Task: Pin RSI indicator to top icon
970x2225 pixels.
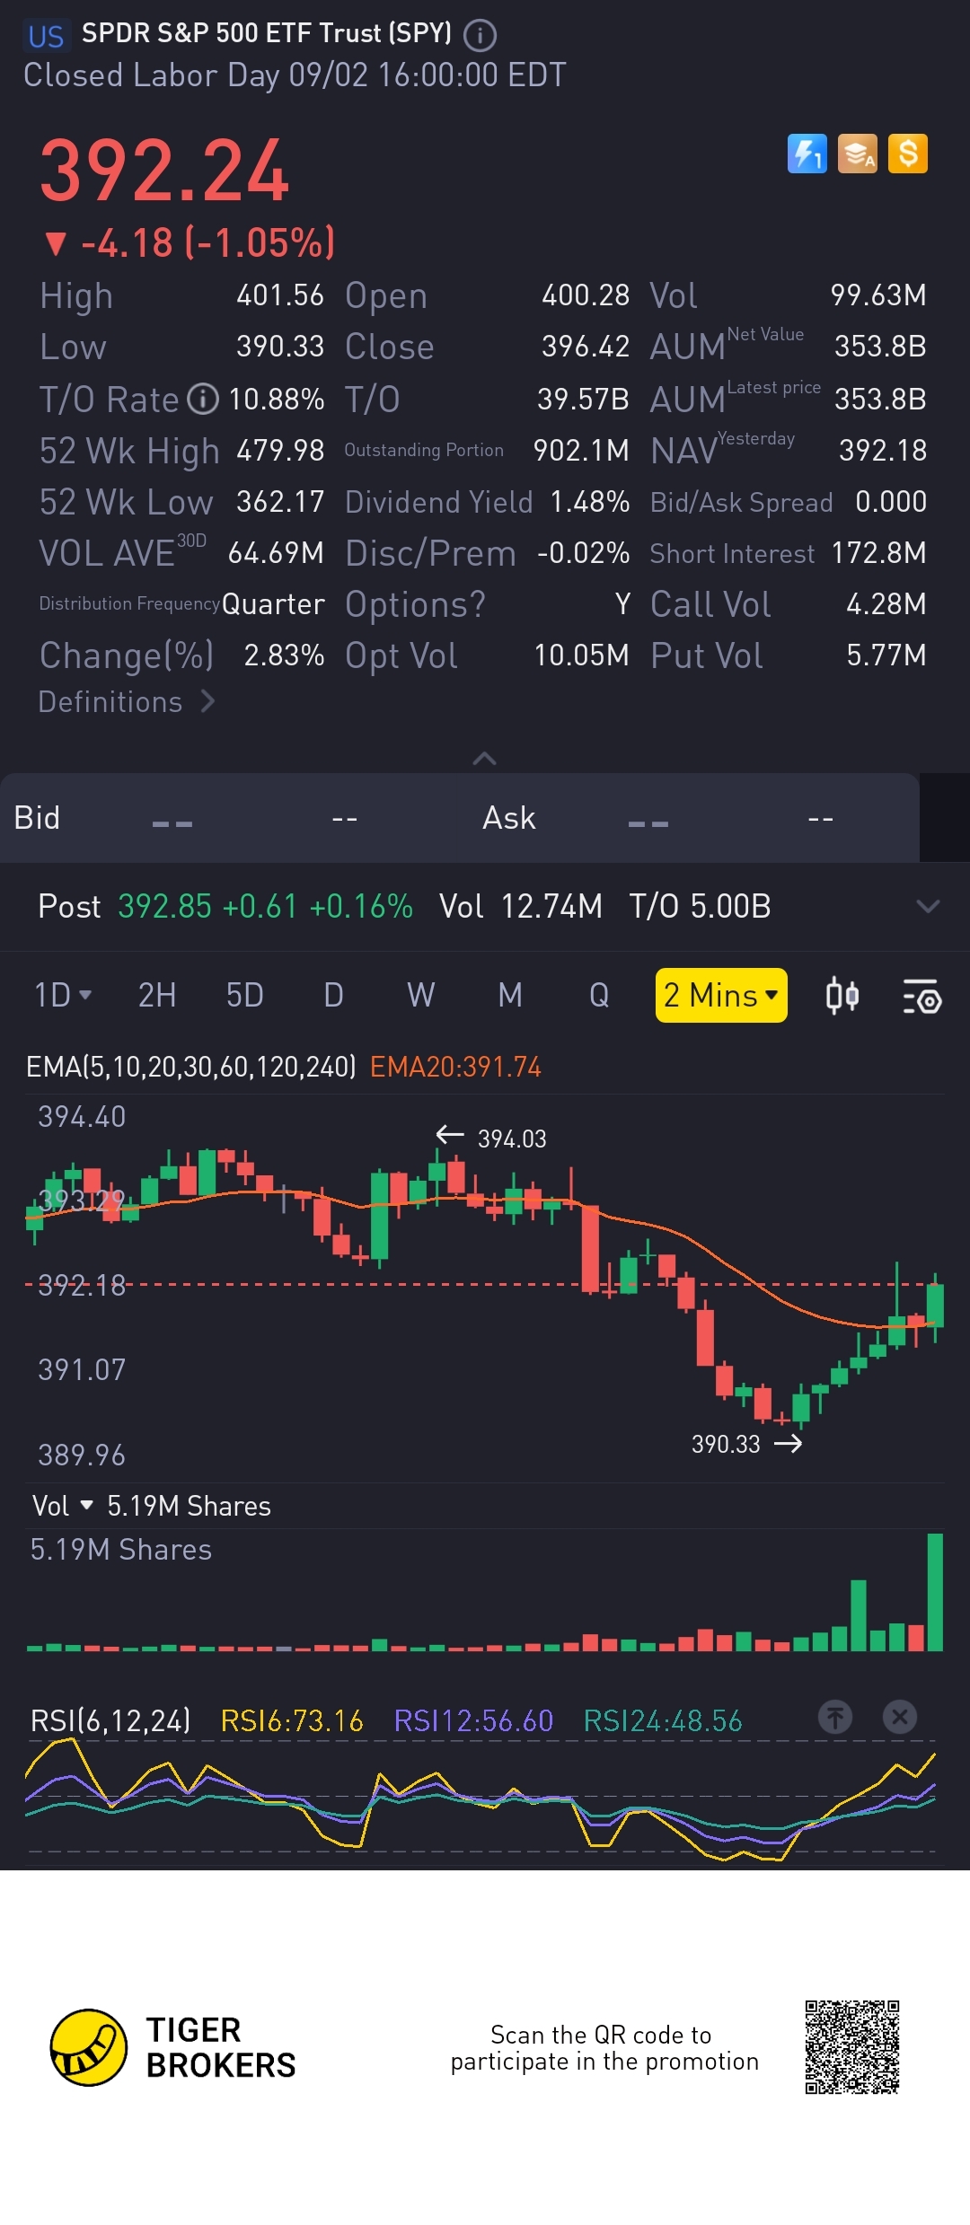Action: (x=834, y=1718)
